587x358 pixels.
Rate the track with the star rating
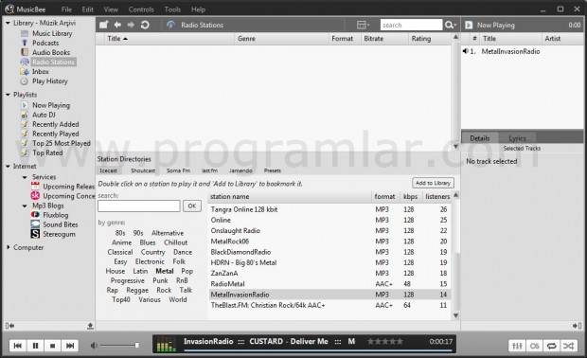tap(385, 342)
